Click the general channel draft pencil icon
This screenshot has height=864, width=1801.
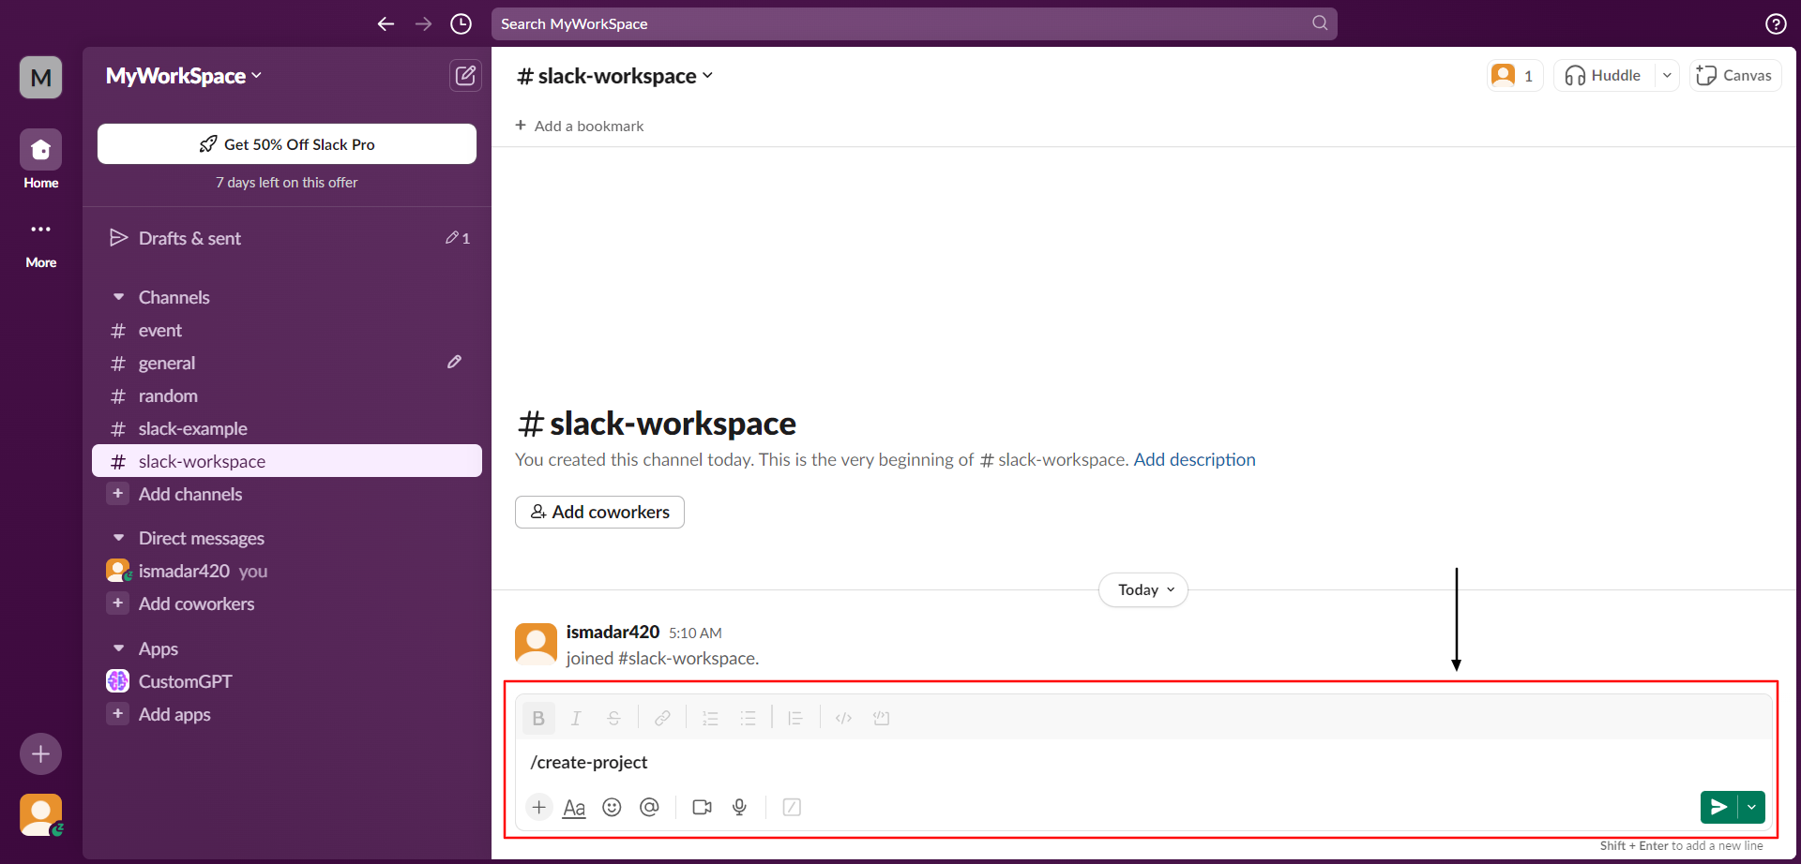[454, 363]
